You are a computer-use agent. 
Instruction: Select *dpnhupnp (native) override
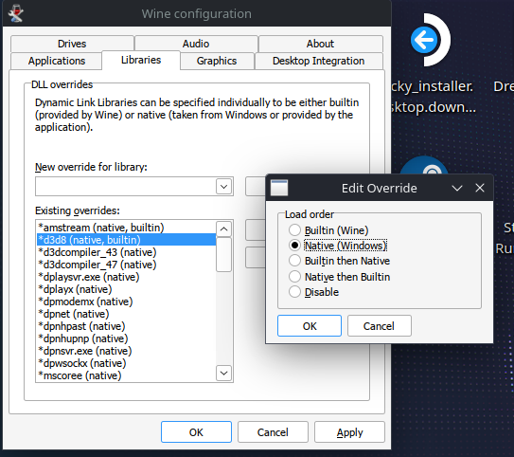pyautogui.click(x=126, y=338)
